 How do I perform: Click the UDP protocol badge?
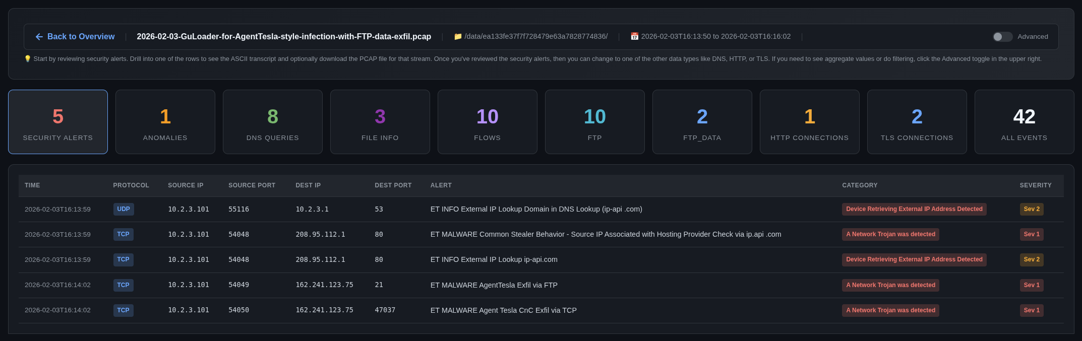click(x=124, y=209)
